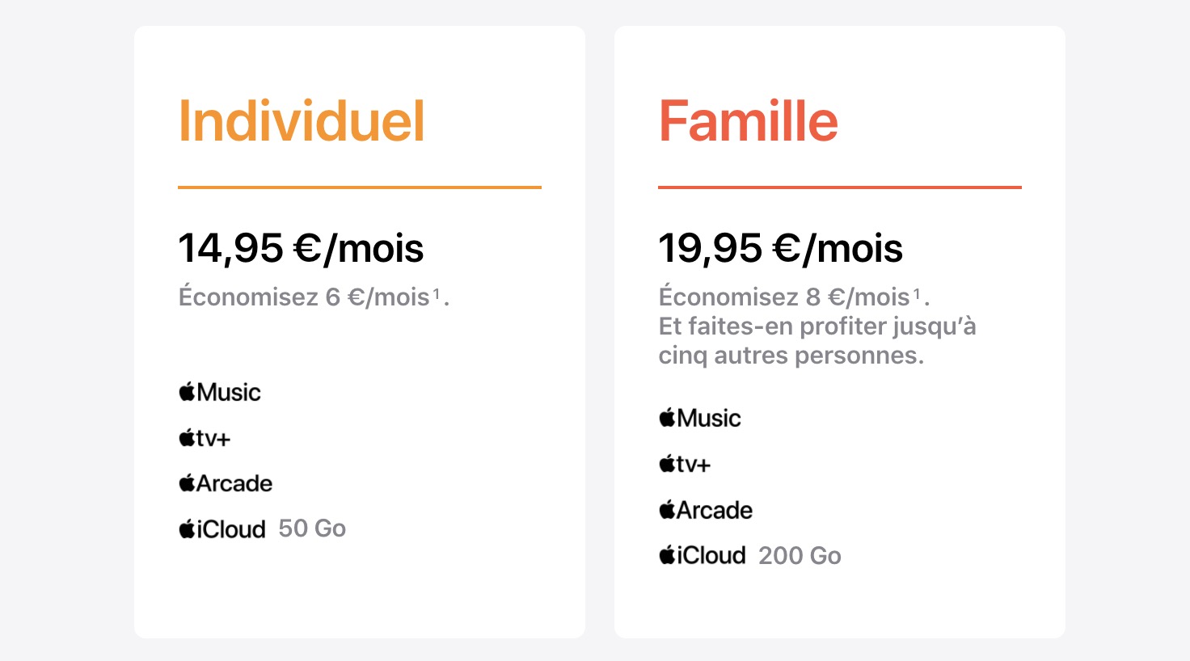Click the Apple Arcade logo in Individuel plan
Viewport: 1190px width, 661px height.
point(226,484)
